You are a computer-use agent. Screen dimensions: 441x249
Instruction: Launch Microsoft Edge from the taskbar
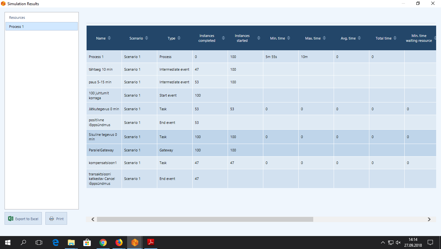tap(55, 243)
